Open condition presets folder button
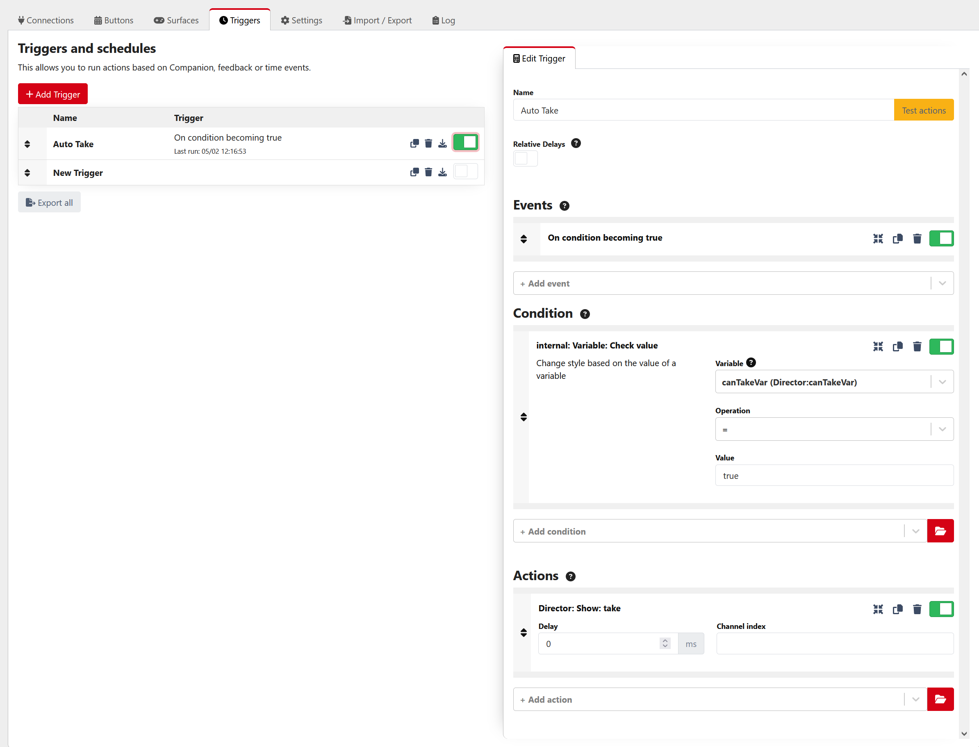The height and width of the screenshot is (747, 979). pyautogui.click(x=940, y=531)
